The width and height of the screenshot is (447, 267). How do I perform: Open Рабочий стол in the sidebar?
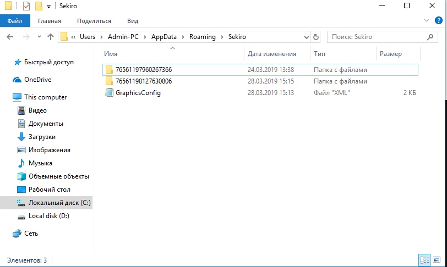(43, 190)
